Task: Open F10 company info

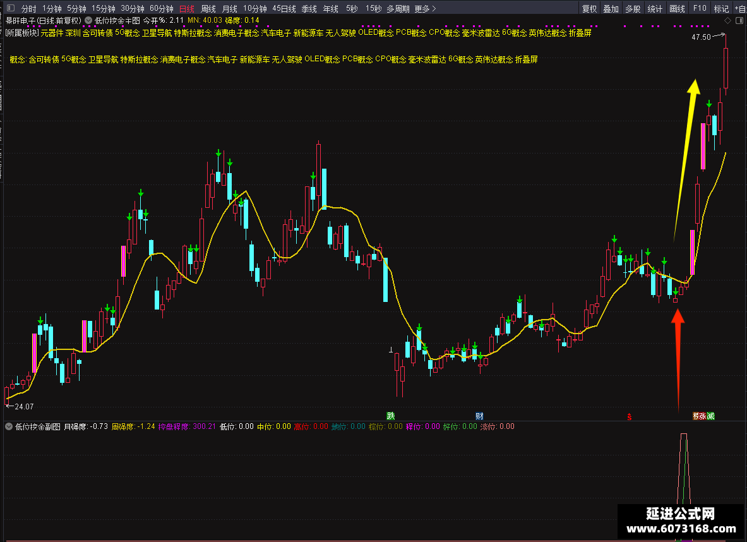Action: 700,9
